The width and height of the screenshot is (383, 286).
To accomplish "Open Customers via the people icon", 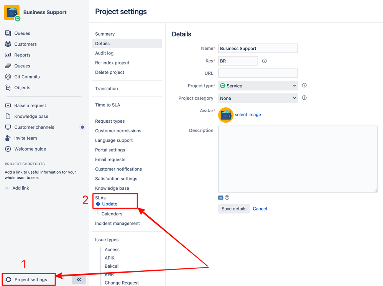I will tap(8, 44).
